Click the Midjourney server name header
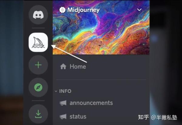 83,10
